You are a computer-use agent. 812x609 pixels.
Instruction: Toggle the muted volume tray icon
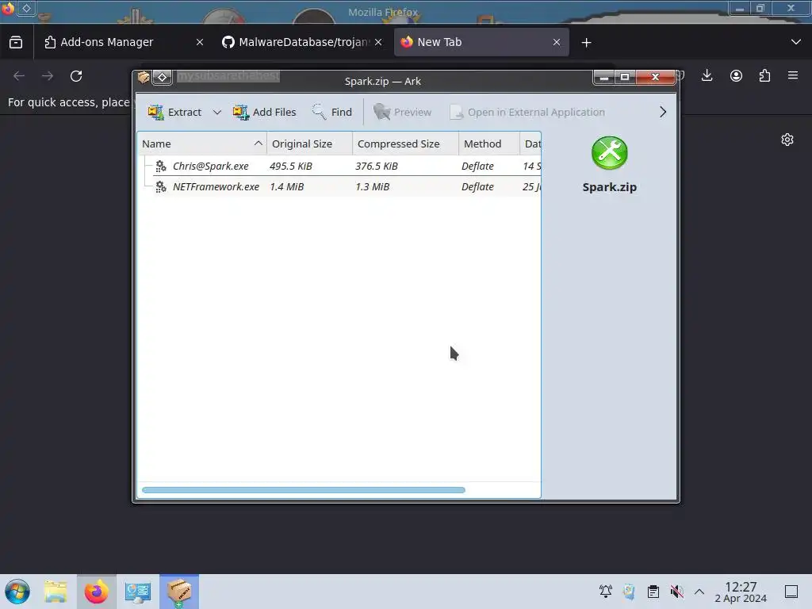pos(676,591)
